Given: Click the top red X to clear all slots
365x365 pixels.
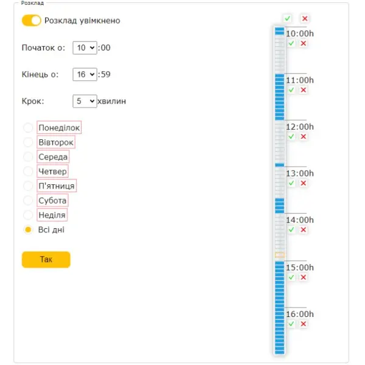Looking at the screenshot, I should pyautogui.click(x=305, y=18).
